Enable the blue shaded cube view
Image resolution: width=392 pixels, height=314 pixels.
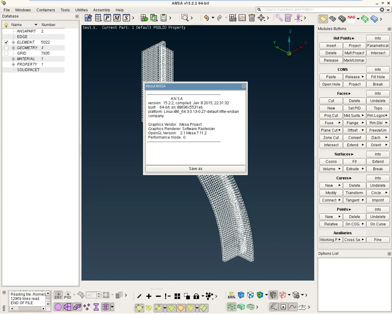tap(241, 295)
